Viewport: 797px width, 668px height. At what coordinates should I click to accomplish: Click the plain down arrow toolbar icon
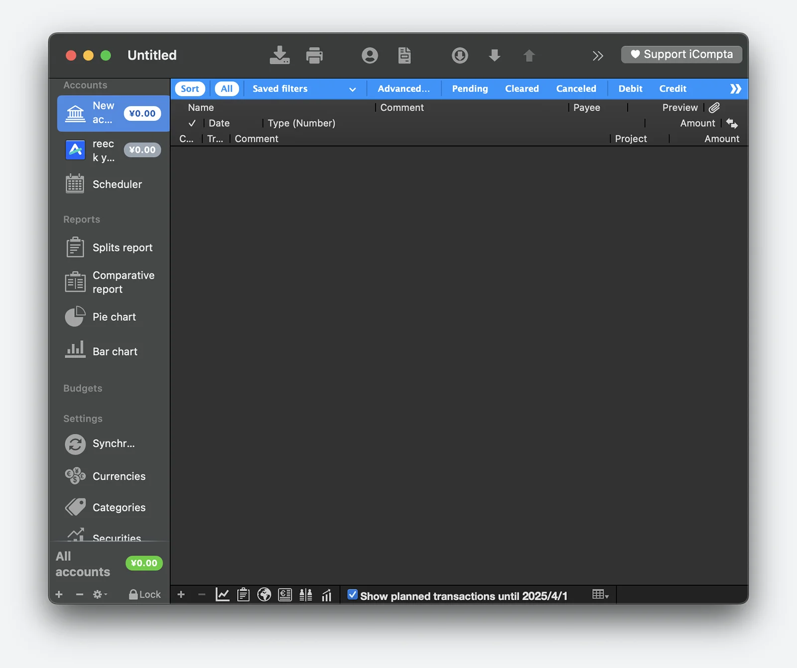click(x=495, y=55)
